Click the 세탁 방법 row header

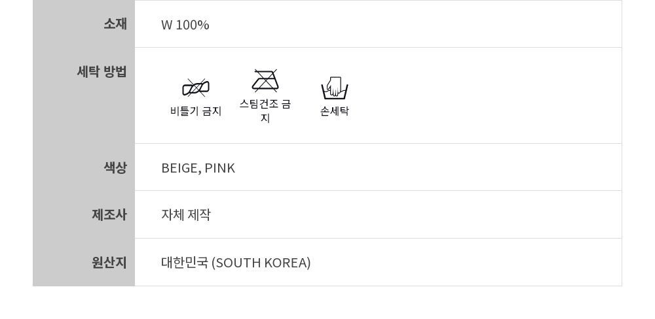102,72
